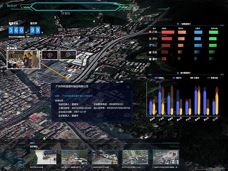Play the third scene video clip
The width and height of the screenshot is (228, 171).
point(68,55)
